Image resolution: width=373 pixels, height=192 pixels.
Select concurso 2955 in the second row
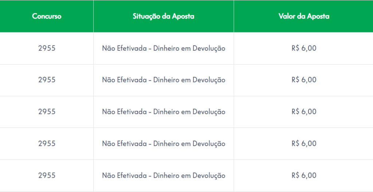pyautogui.click(x=47, y=80)
